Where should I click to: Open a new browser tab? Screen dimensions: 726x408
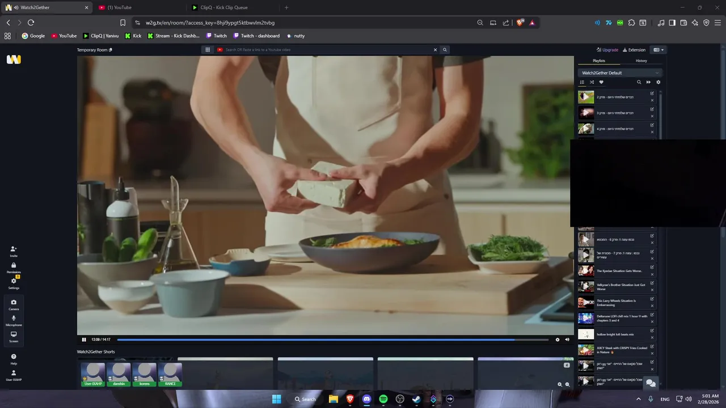click(286, 7)
